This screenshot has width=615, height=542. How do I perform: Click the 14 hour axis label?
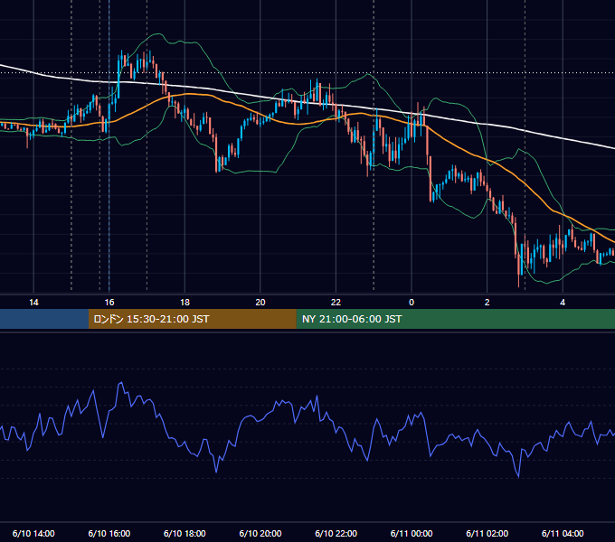tap(33, 303)
